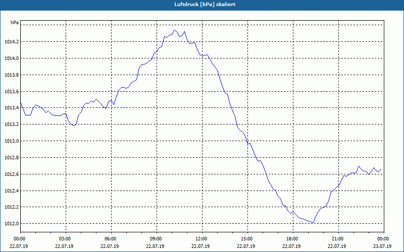
Task: Select the 1013,4 pressure label
Action: (x=12, y=108)
